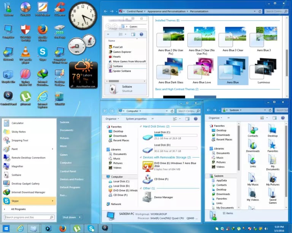Select Aero Blue Love theme
292x233 pixels.
pyautogui.click(x=202, y=71)
